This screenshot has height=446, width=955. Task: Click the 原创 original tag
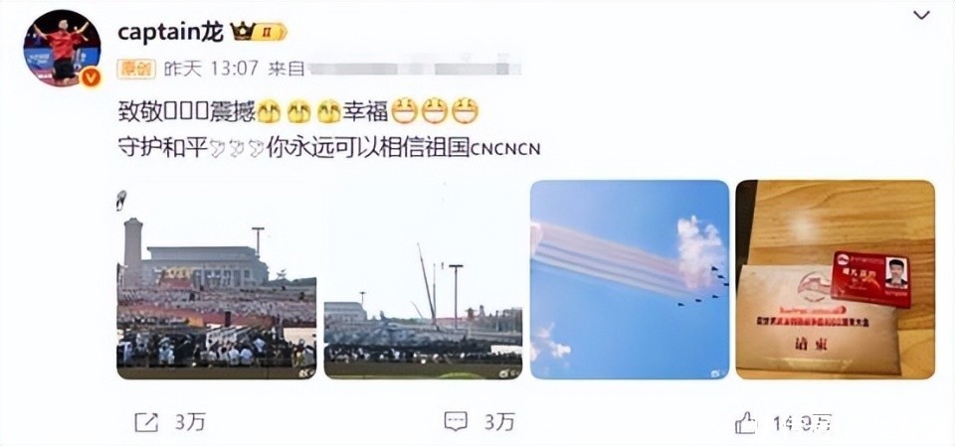click(137, 69)
